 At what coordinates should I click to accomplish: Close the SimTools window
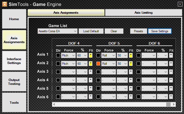coord(180,4)
